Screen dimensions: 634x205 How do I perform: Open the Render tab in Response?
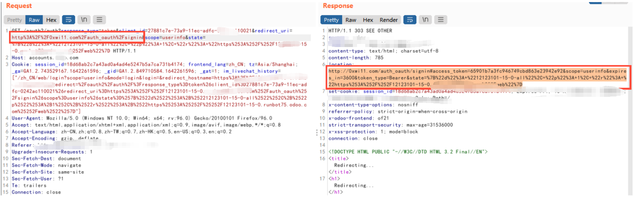pyautogui.click(x=389, y=20)
